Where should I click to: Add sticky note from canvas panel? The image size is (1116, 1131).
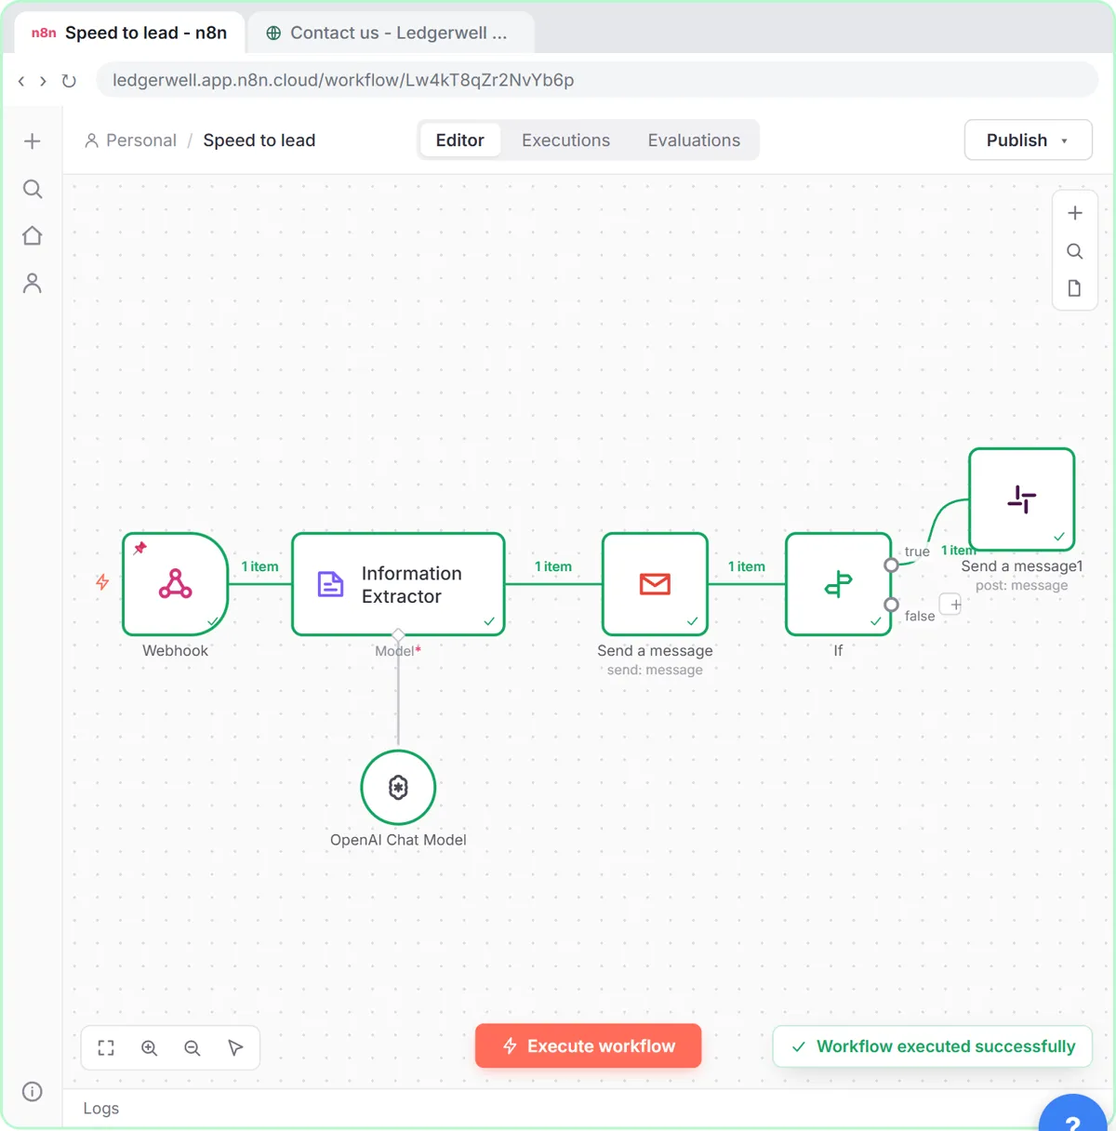[1075, 288]
